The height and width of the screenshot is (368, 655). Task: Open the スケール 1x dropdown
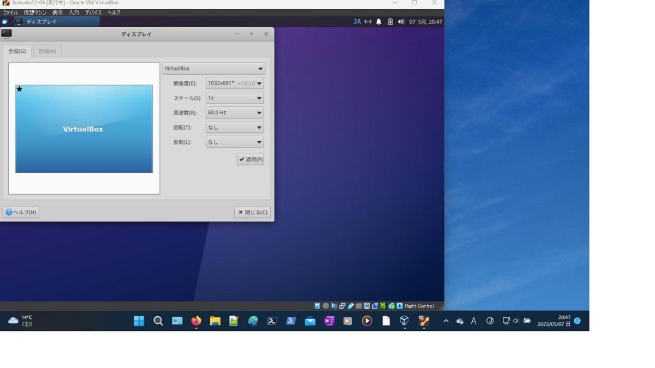point(235,98)
